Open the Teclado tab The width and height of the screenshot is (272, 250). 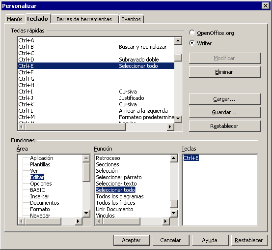[37, 18]
